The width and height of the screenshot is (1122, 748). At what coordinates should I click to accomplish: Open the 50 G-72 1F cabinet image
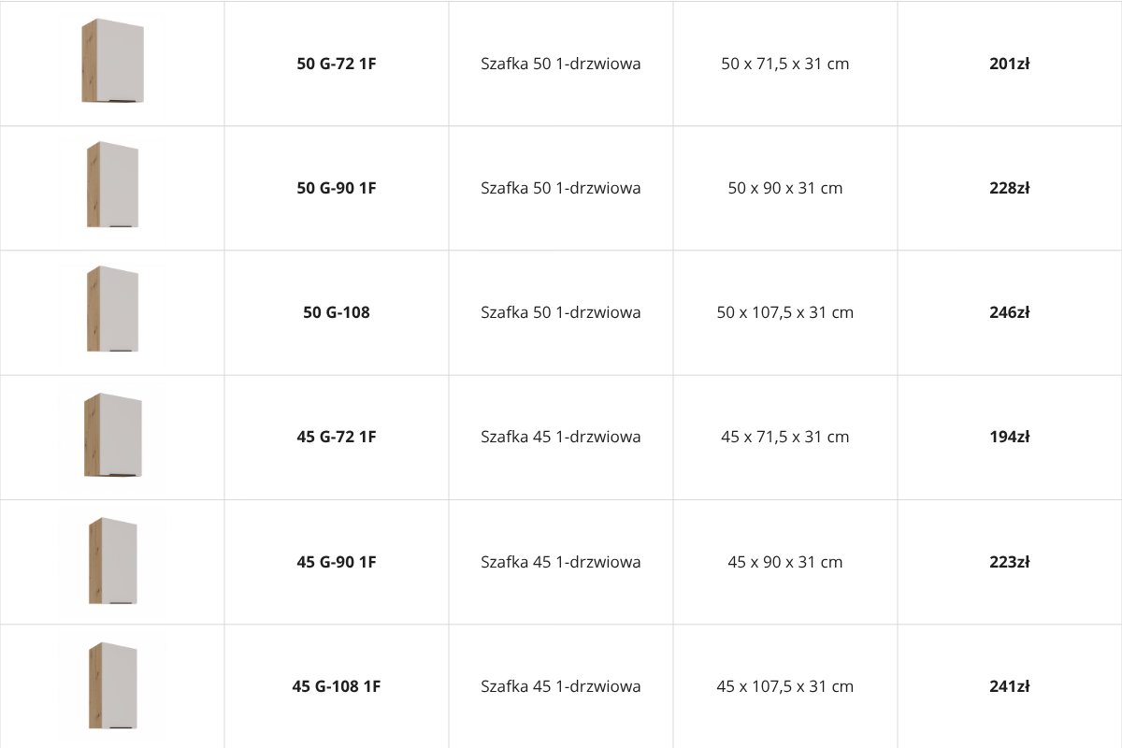click(112, 61)
